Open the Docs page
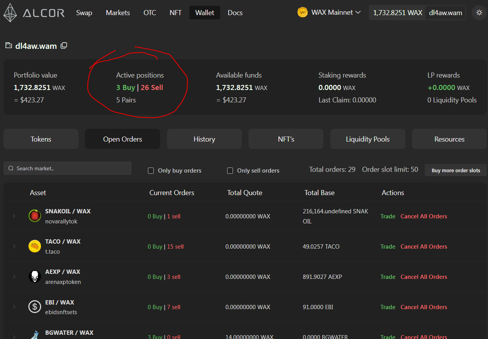The height and width of the screenshot is (339, 488). [235, 13]
